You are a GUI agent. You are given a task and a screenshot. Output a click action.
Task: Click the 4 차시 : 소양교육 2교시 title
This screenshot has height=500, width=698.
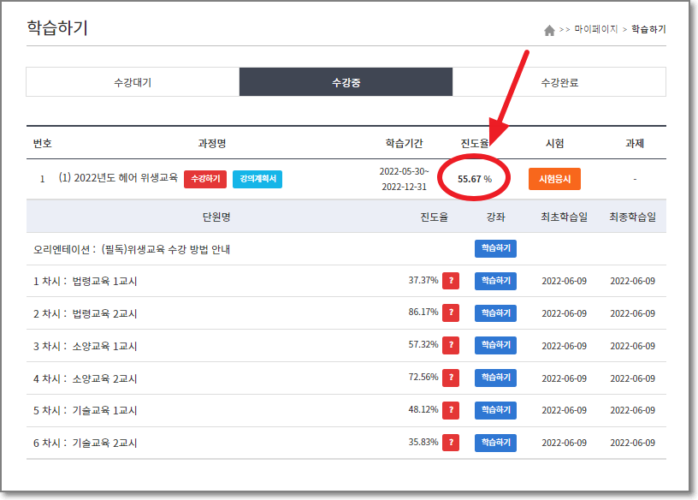coord(85,378)
